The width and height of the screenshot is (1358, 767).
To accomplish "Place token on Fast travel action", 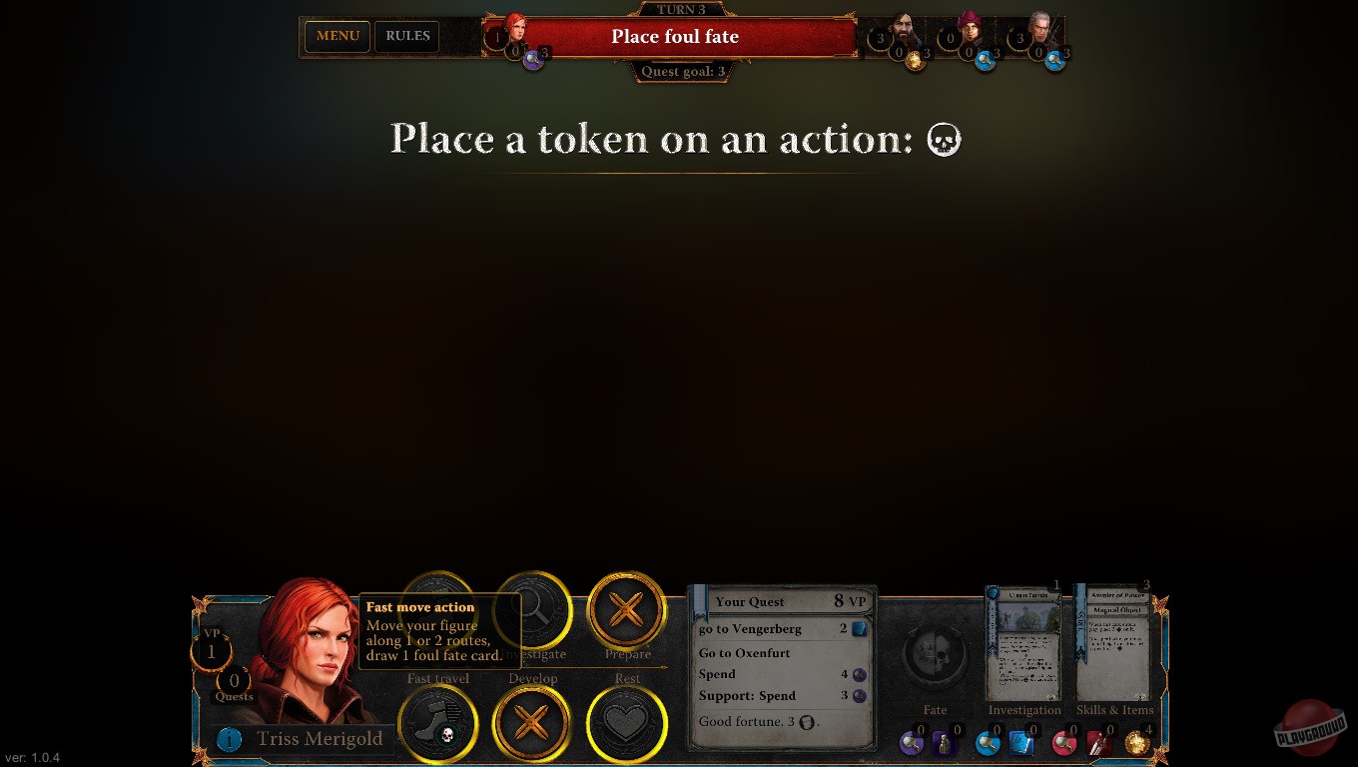I will point(438,725).
